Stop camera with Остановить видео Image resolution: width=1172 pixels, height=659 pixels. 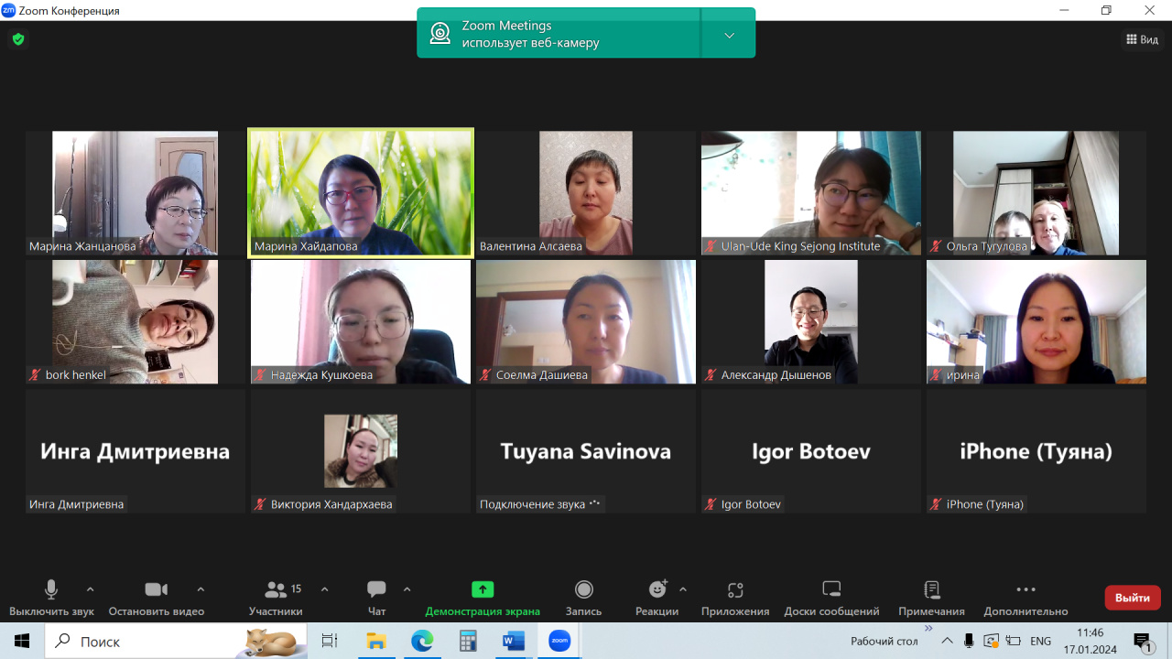[x=156, y=590]
